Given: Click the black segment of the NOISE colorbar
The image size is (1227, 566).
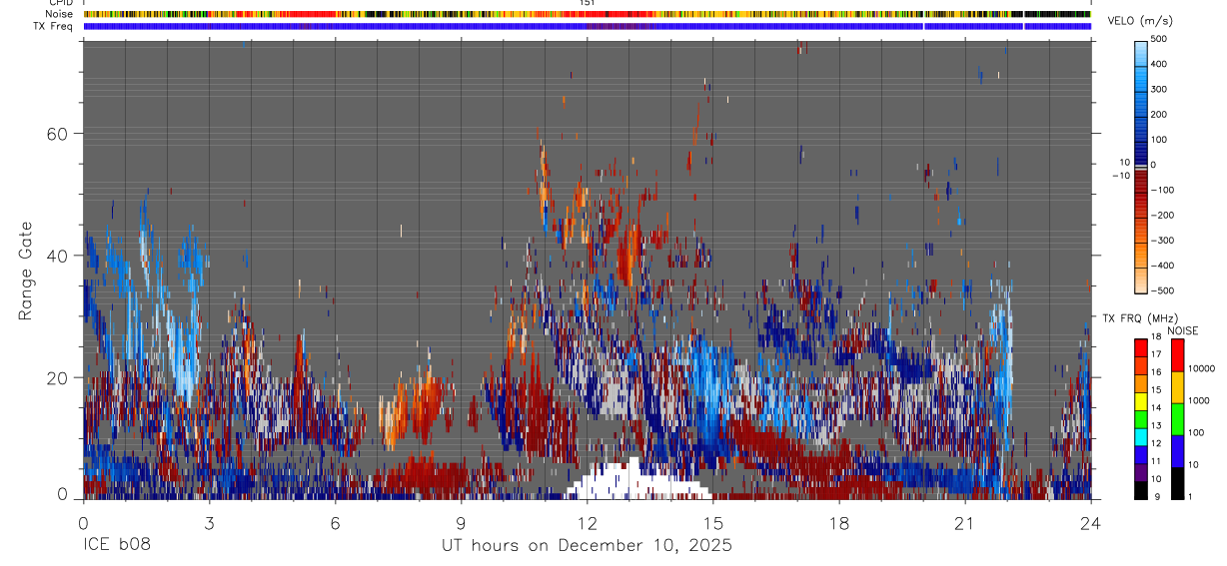Looking at the screenshot, I should tap(1177, 483).
